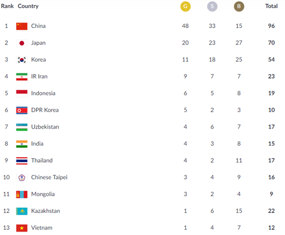Select the Rank column header
The height and width of the screenshot is (235, 285).
[7, 6]
